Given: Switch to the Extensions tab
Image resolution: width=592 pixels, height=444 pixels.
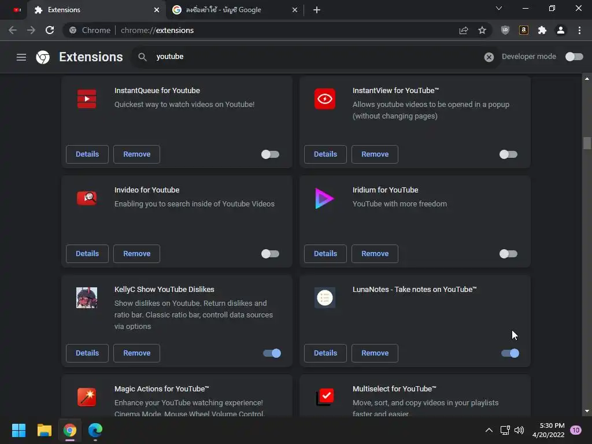Looking at the screenshot, I should point(95,10).
